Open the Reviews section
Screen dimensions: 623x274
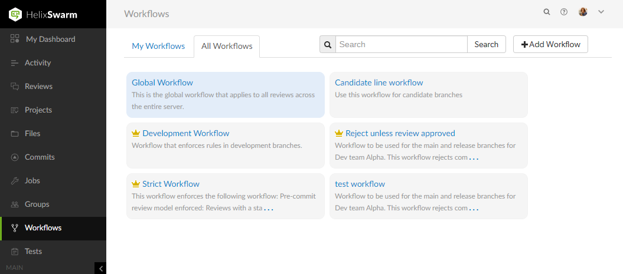coord(38,87)
